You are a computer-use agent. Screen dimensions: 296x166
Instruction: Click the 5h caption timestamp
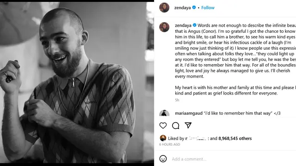(177, 100)
